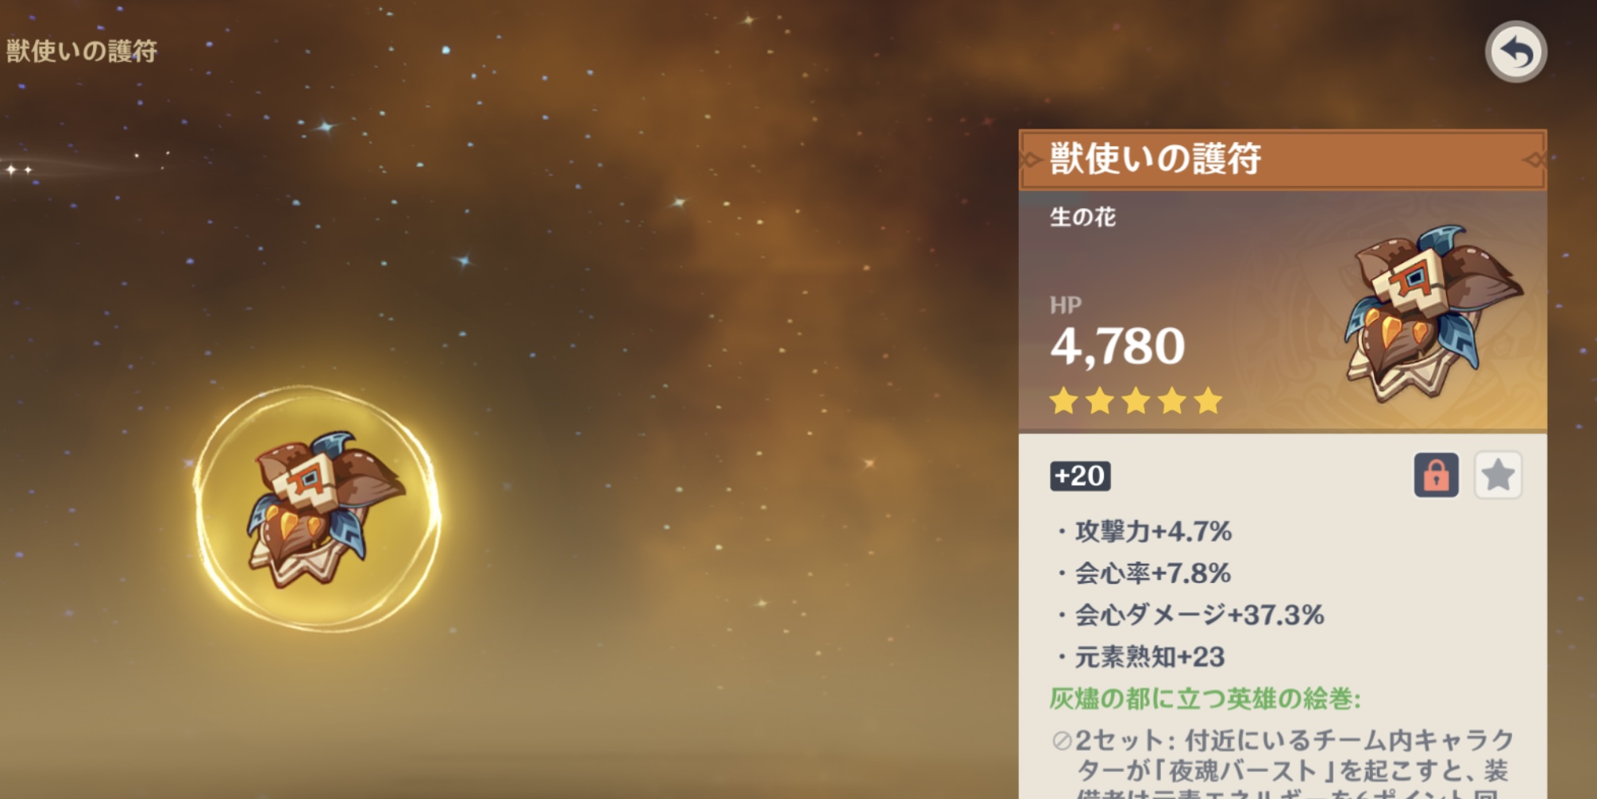Toggle the star favorite mark
The width and height of the screenshot is (1597, 799).
1498,475
